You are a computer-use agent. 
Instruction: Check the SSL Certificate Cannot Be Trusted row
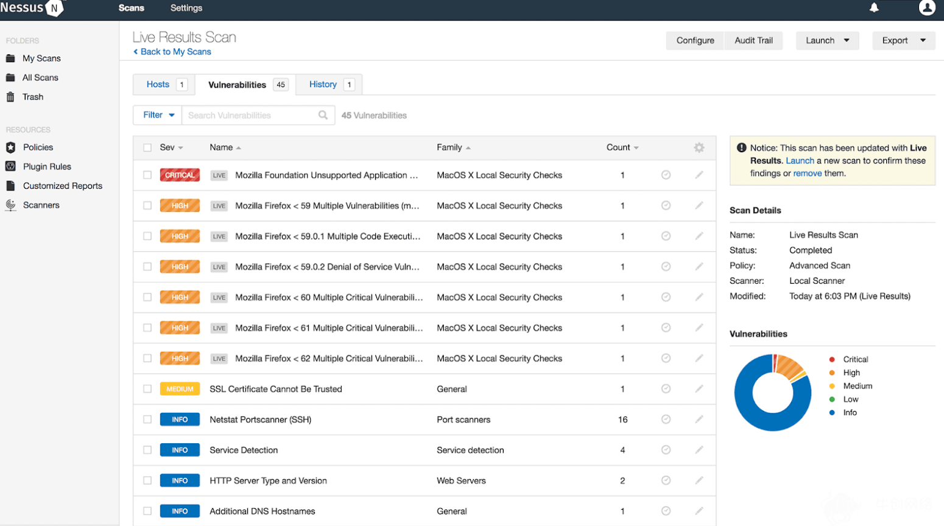coord(147,388)
